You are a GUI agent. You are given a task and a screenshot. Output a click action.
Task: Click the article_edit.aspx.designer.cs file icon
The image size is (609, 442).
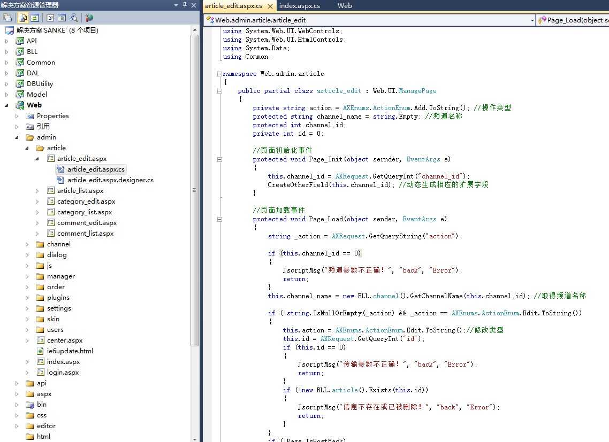coord(60,180)
